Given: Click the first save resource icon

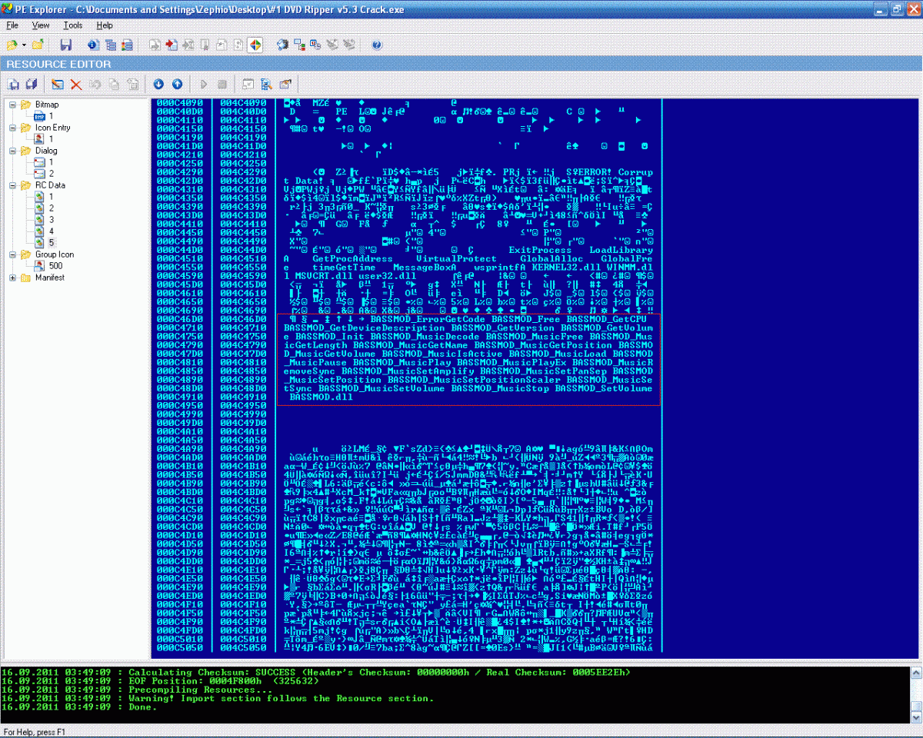Looking at the screenshot, I should point(15,84).
